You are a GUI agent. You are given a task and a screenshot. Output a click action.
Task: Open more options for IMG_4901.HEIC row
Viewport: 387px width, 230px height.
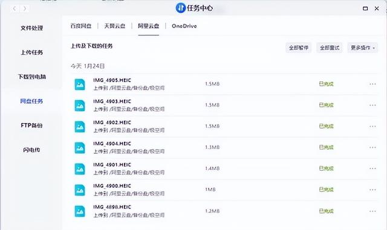pos(372,168)
